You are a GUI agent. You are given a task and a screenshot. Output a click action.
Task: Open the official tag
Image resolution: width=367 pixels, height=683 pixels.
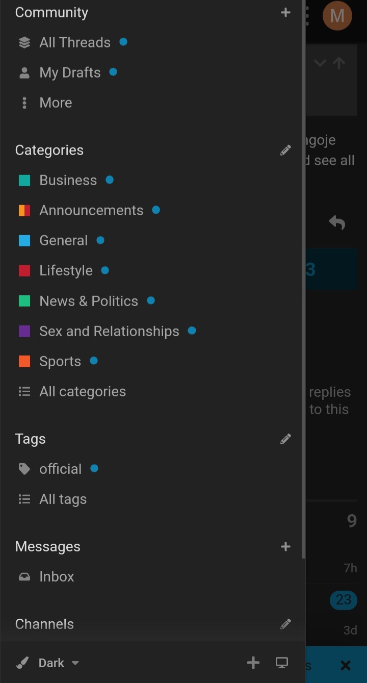pyautogui.click(x=60, y=469)
